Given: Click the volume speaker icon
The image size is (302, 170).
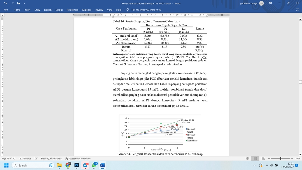Looking at the screenshot, I should [x=271, y=165].
